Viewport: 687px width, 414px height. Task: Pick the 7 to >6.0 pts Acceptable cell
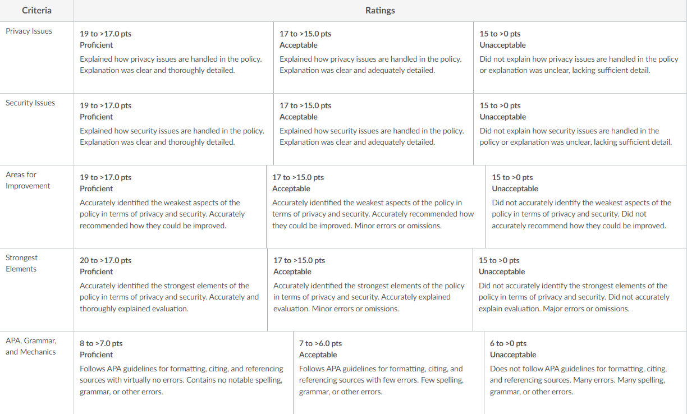tap(388, 372)
